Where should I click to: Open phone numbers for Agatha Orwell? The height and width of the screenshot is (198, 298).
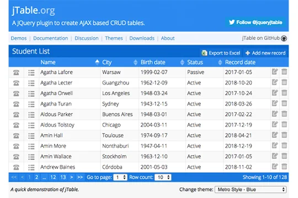pos(16,94)
